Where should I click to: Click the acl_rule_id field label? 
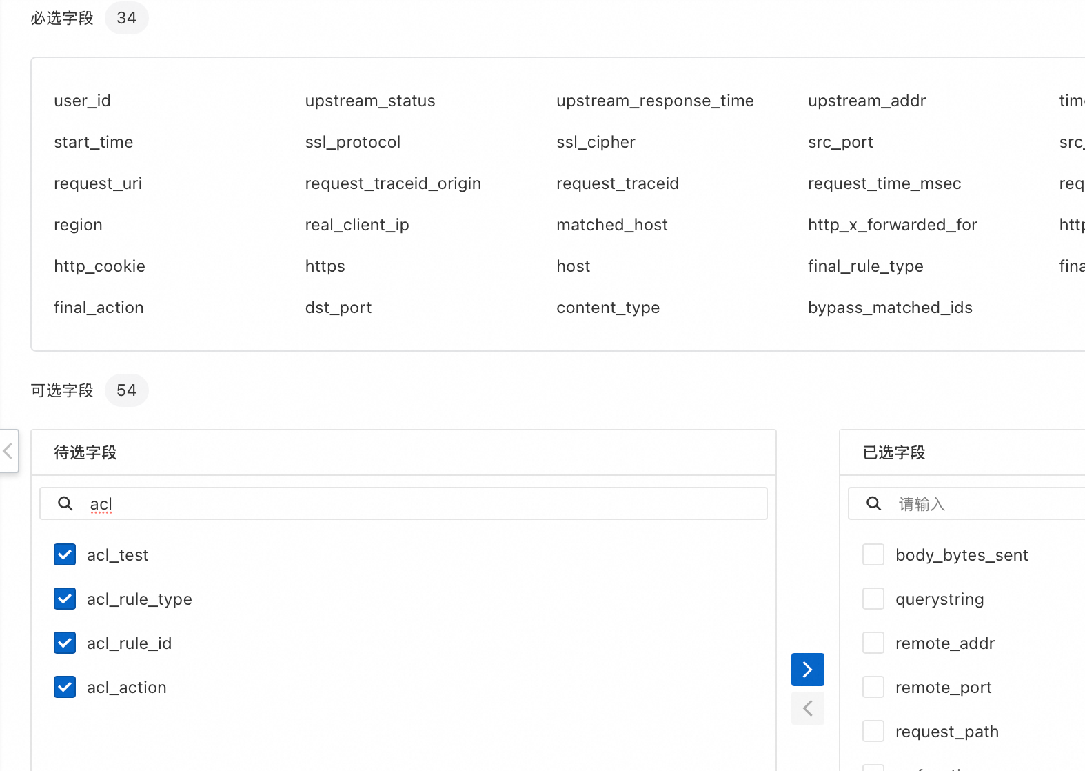pos(129,643)
